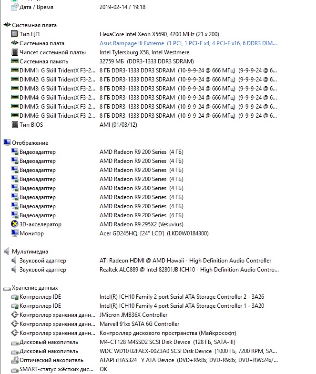Click disk icon for M4-CT128 M4SSD2 drive
This screenshot has height=374, width=316.
[15, 343]
